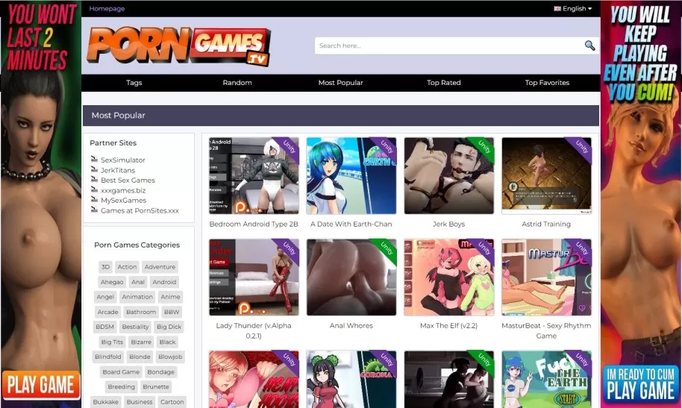The height and width of the screenshot is (408, 682).
Task: Select the Action category tag
Action: pyautogui.click(x=127, y=267)
